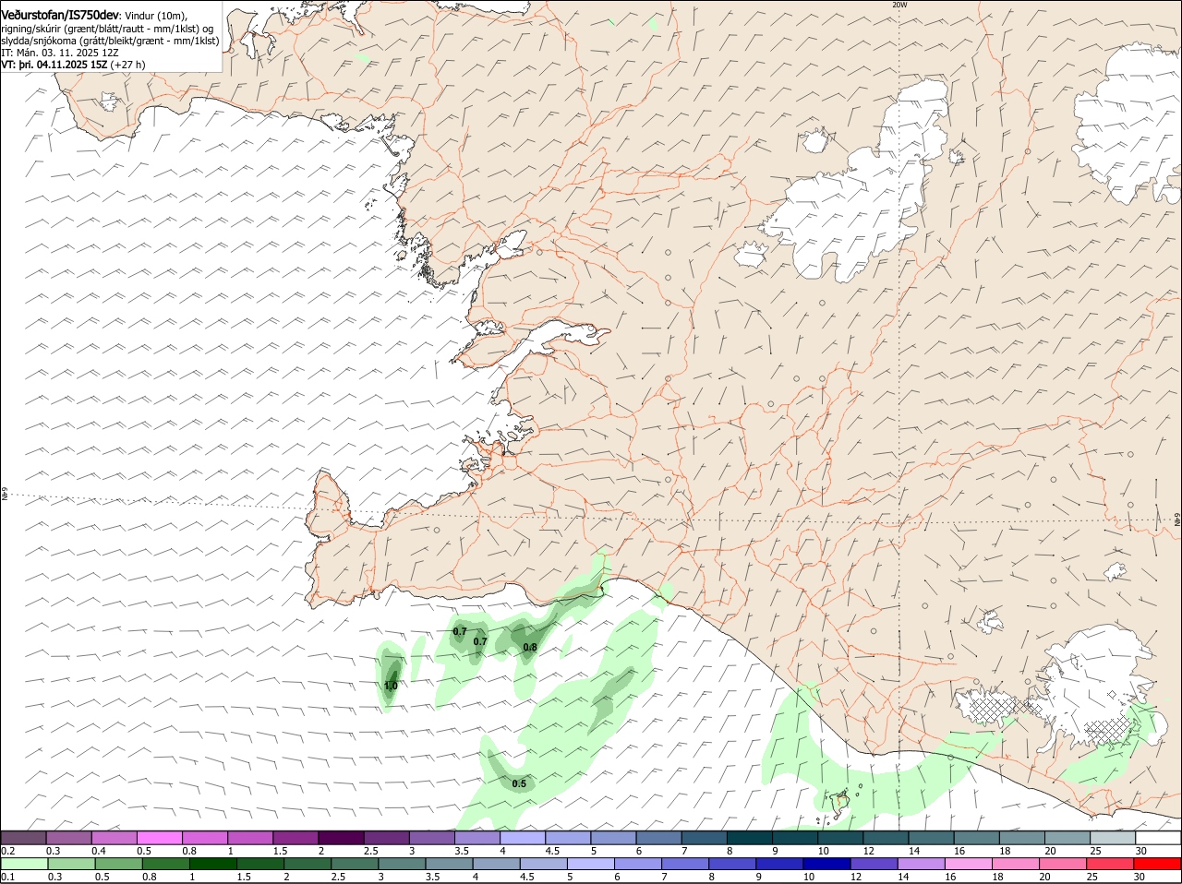The image size is (1182, 884).
Task: Pick the deep blue 10 swatch in lower legend row
Action: (x=826, y=864)
